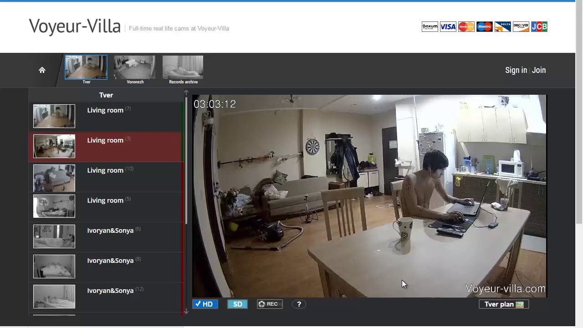Select Living room (3) camera
The height and width of the screenshot is (328, 583).
click(105, 147)
